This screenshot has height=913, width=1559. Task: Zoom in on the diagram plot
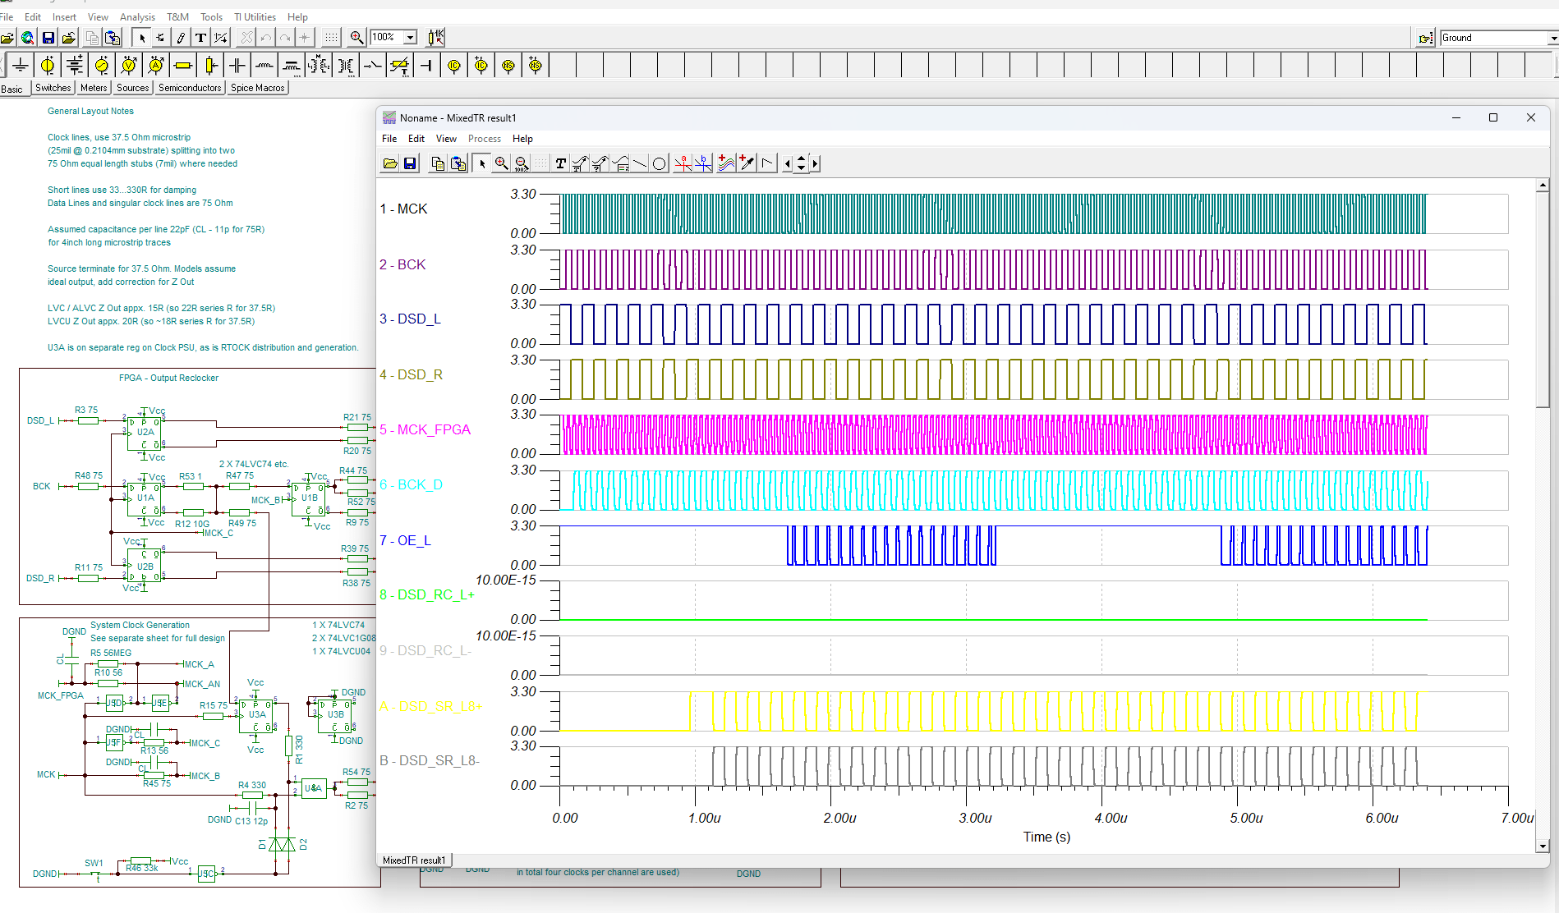502,163
